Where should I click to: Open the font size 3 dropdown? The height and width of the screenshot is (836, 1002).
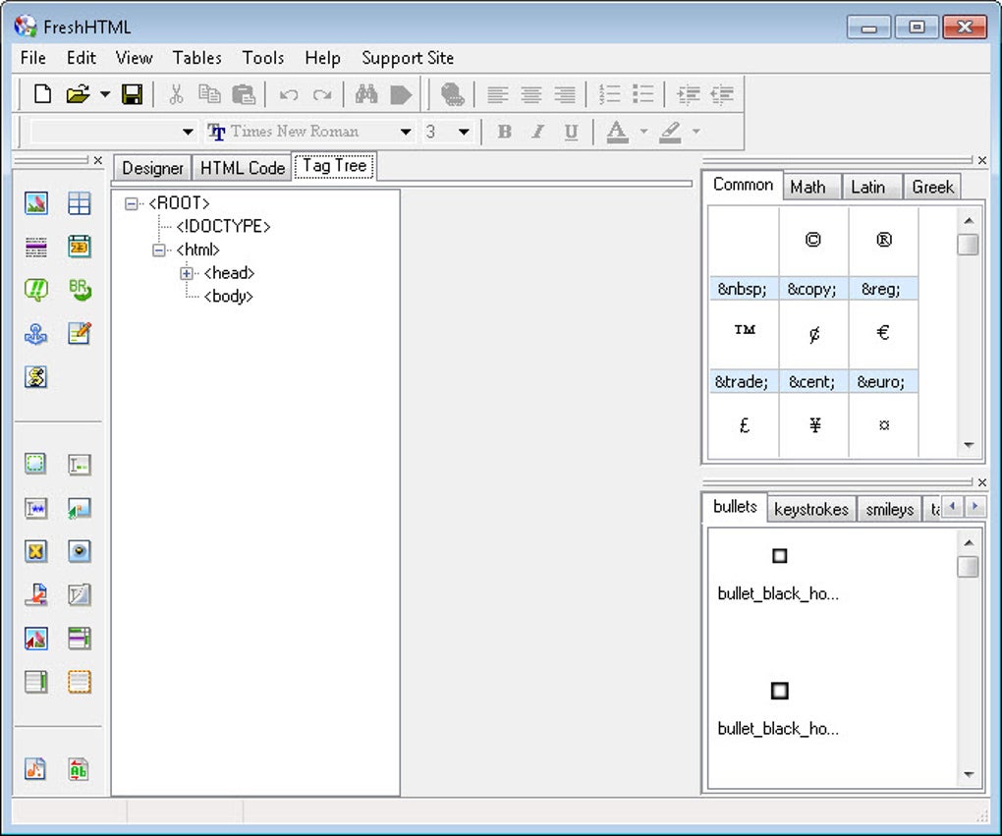[464, 132]
